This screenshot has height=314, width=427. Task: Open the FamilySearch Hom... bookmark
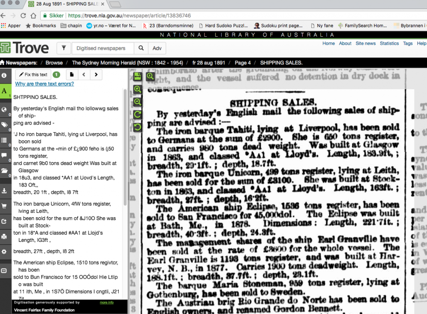(x=362, y=26)
